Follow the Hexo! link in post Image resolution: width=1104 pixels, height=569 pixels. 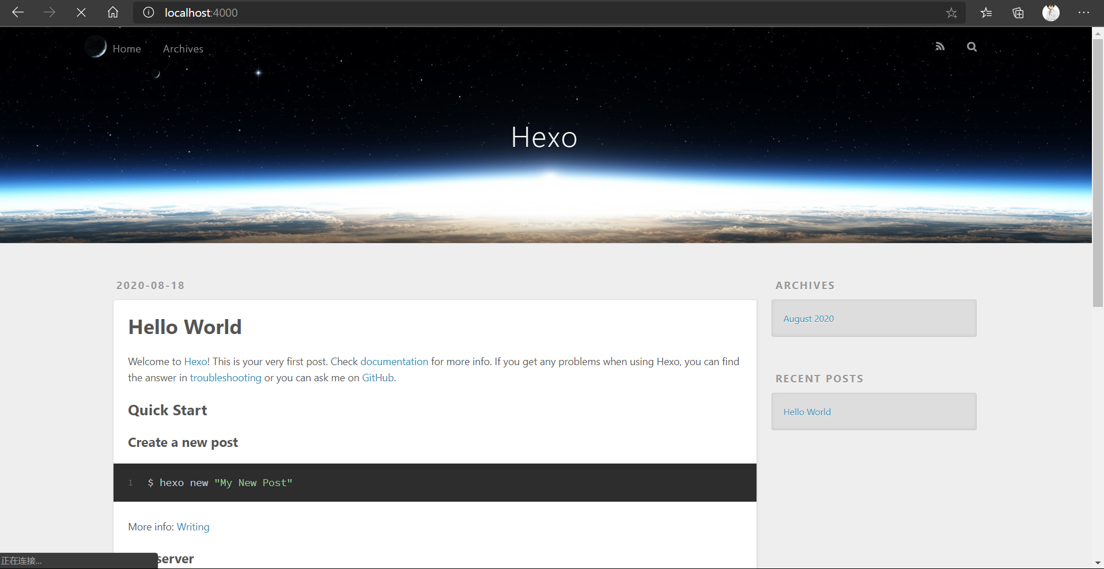pyautogui.click(x=197, y=362)
